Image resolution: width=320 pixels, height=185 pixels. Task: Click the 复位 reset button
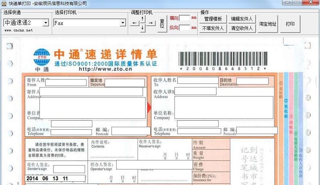tap(162, 23)
